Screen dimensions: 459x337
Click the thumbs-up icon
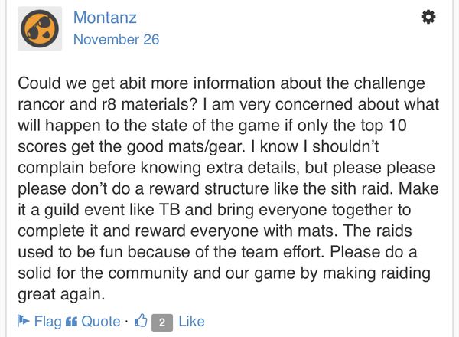point(141,322)
